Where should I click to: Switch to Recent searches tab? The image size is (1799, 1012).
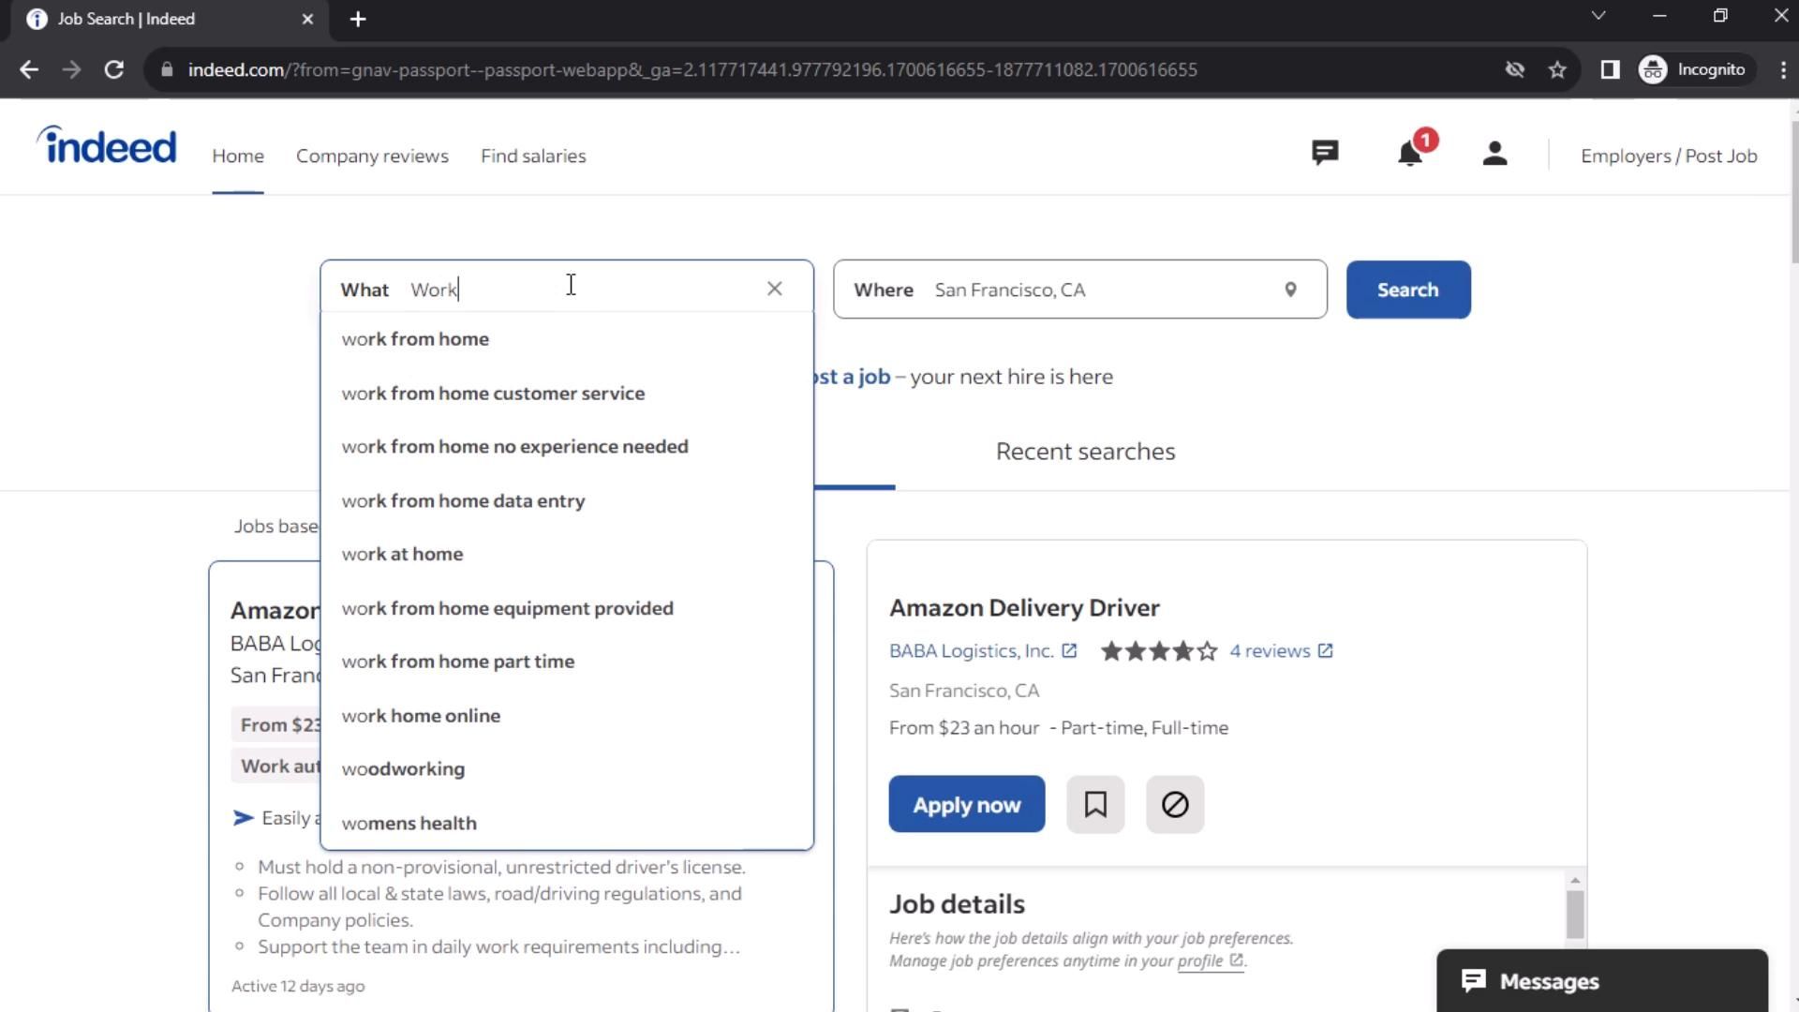(1085, 452)
